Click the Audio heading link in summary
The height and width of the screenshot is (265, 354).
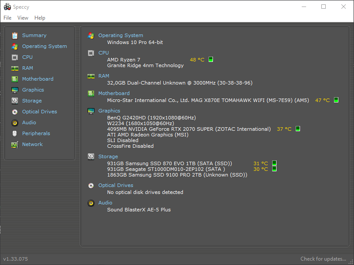(x=105, y=203)
